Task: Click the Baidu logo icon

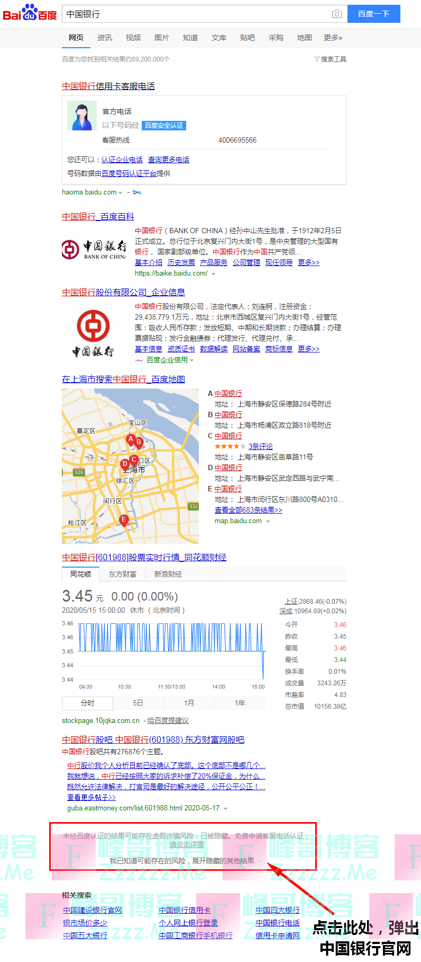Action: (x=30, y=13)
